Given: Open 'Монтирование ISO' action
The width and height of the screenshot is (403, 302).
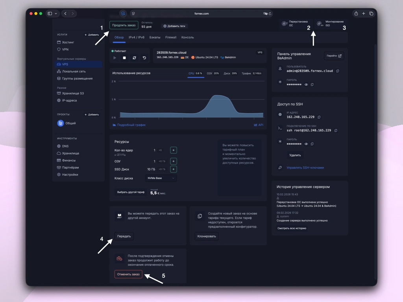Looking at the screenshot, I should pos(331,23).
